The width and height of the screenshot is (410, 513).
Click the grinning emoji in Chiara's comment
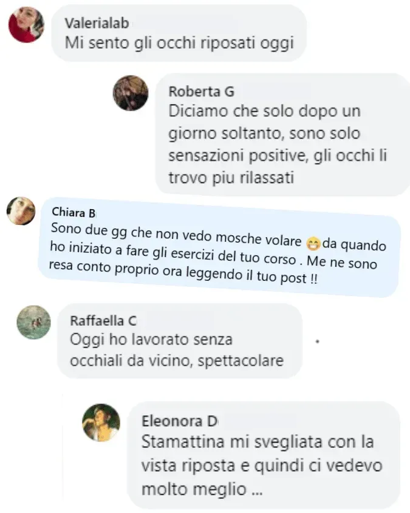coord(313,244)
